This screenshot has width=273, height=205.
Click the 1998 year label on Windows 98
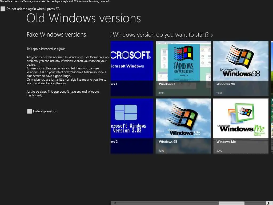point(219,93)
